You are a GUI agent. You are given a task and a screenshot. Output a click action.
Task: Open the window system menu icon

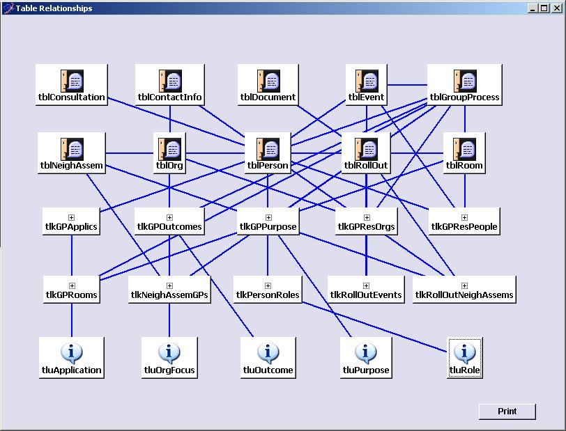click(8, 8)
